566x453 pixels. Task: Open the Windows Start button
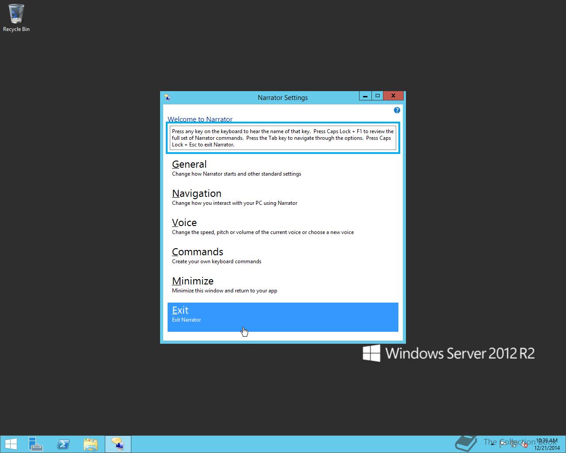[11, 444]
